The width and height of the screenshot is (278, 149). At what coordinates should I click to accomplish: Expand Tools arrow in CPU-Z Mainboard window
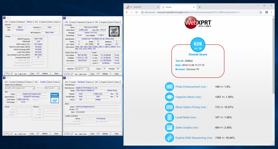(x=98, y=134)
